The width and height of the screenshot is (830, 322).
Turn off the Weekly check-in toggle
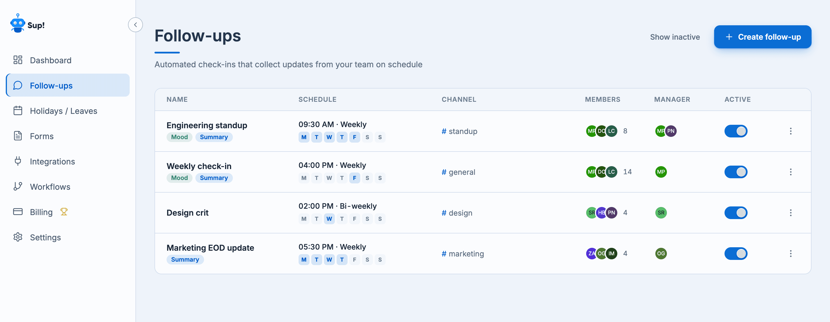click(735, 172)
